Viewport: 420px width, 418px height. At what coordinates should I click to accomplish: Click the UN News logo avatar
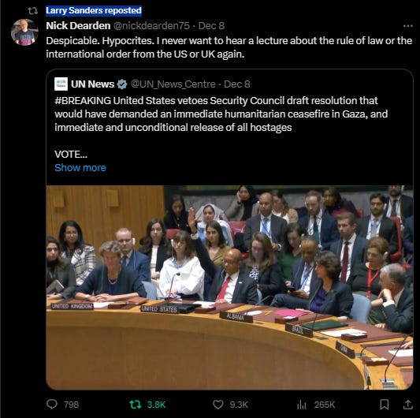point(61,84)
